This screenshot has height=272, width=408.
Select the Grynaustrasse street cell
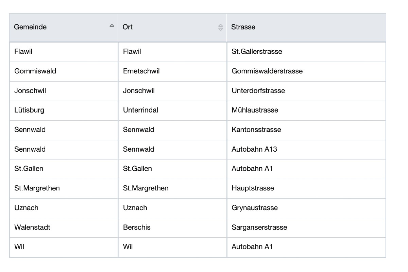click(255, 208)
